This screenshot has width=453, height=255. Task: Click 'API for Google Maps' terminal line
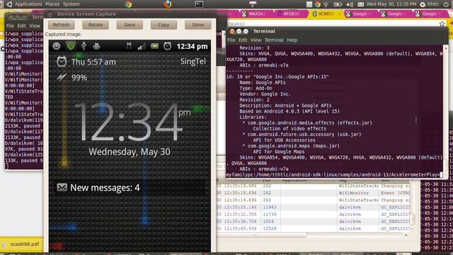click(x=278, y=152)
